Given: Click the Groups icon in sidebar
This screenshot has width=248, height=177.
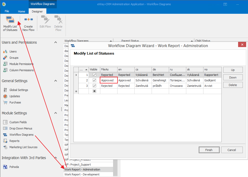Looking at the screenshot, I should (x=5, y=58).
